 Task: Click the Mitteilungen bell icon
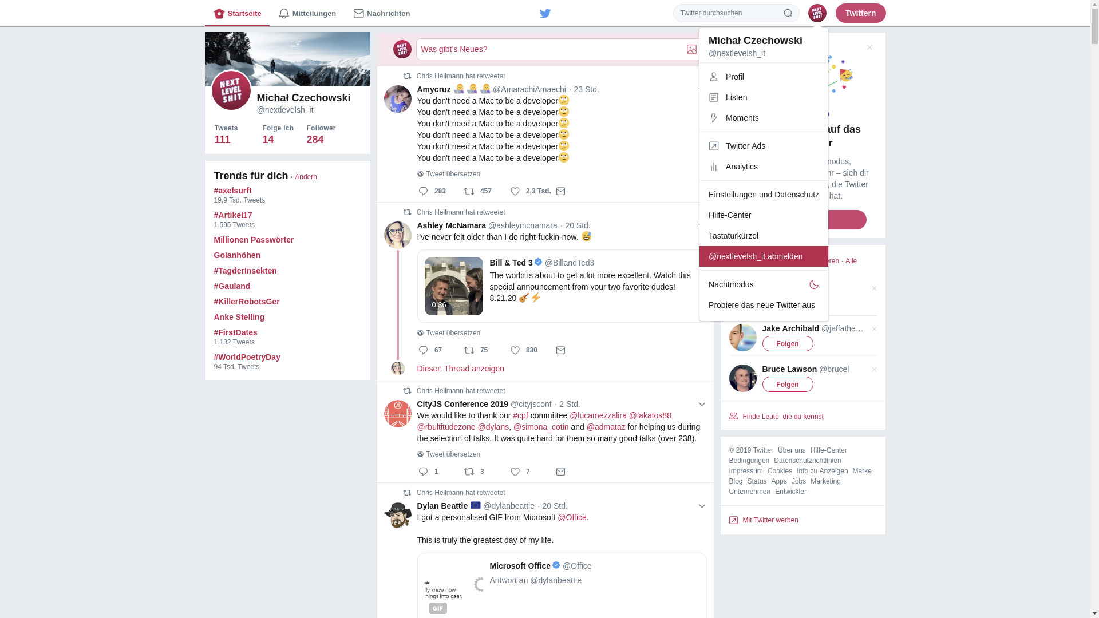[284, 13]
